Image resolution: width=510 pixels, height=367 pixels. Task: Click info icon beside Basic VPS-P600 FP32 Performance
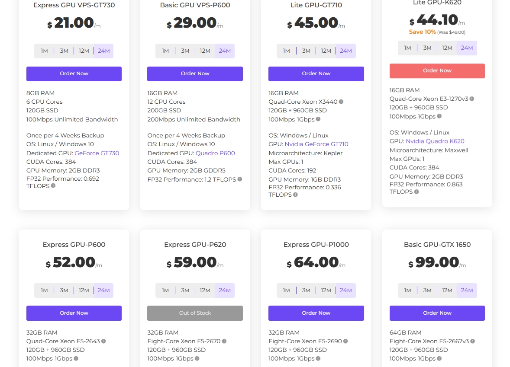click(x=240, y=179)
